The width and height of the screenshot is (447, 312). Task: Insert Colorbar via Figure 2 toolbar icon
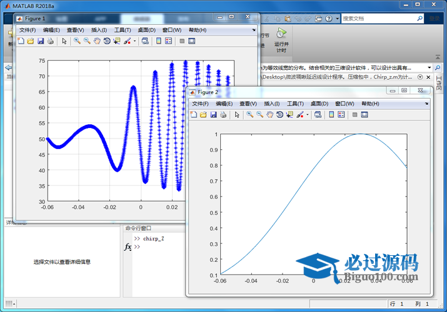click(x=331, y=115)
